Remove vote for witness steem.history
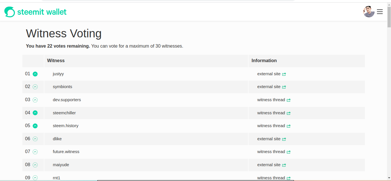391x181 pixels. point(35,126)
